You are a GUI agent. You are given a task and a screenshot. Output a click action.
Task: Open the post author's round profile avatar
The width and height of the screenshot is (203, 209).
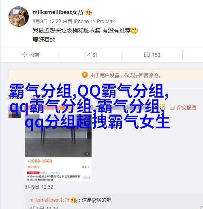pyautogui.click(x=19, y=17)
